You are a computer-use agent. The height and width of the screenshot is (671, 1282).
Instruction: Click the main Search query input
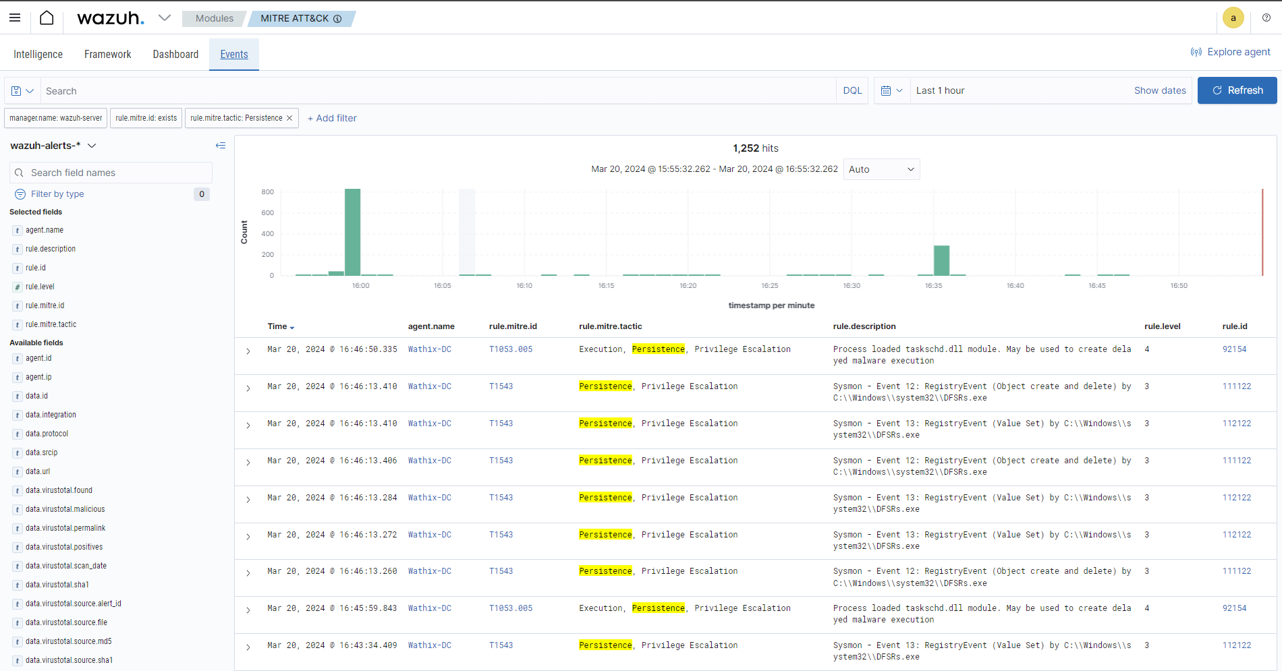click(x=439, y=91)
